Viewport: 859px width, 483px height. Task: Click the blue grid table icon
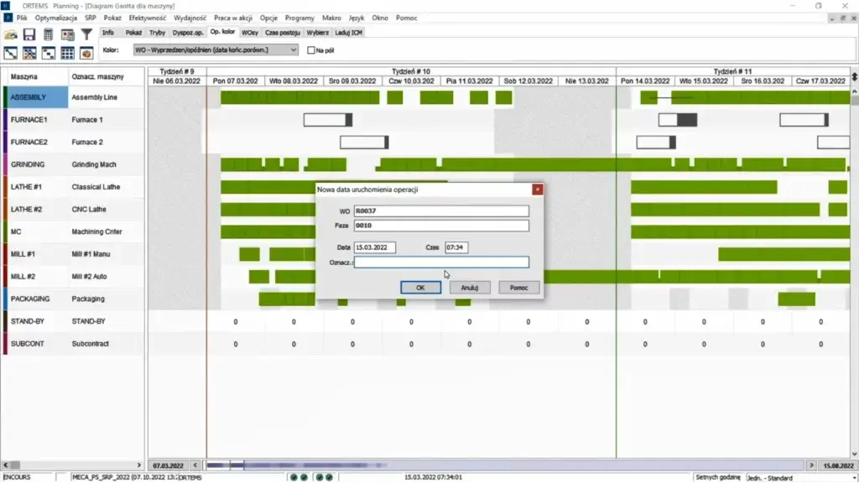pos(67,53)
